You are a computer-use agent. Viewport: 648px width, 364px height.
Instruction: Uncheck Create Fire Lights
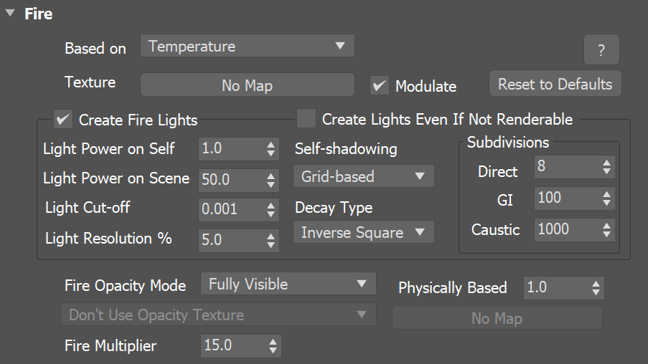click(x=63, y=120)
